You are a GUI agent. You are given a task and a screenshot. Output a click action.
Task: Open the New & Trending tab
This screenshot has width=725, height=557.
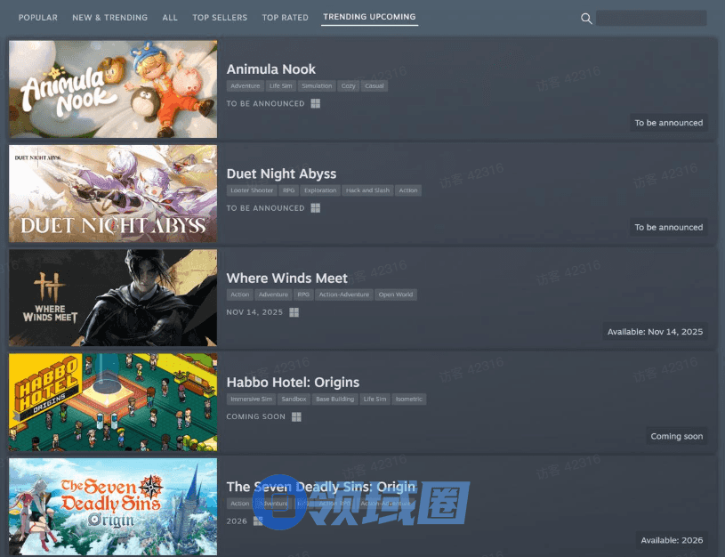(x=109, y=18)
